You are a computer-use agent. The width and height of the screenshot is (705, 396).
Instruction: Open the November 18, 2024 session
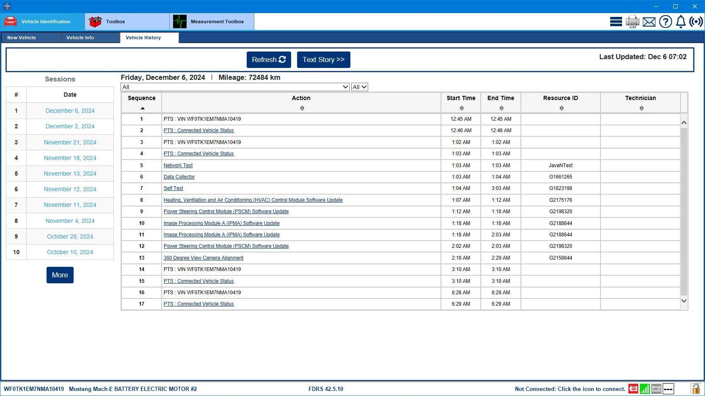coord(70,158)
